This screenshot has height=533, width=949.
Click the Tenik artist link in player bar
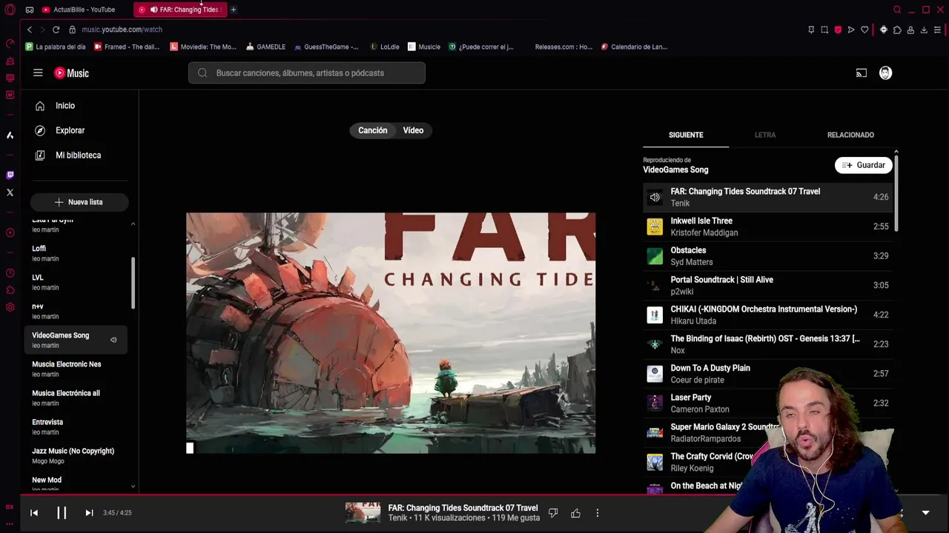(x=398, y=518)
